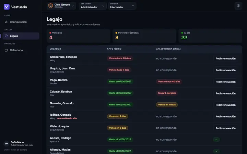Select player name Urquiza, Juan Cruz
This screenshot has height=154, width=247.
(62, 68)
